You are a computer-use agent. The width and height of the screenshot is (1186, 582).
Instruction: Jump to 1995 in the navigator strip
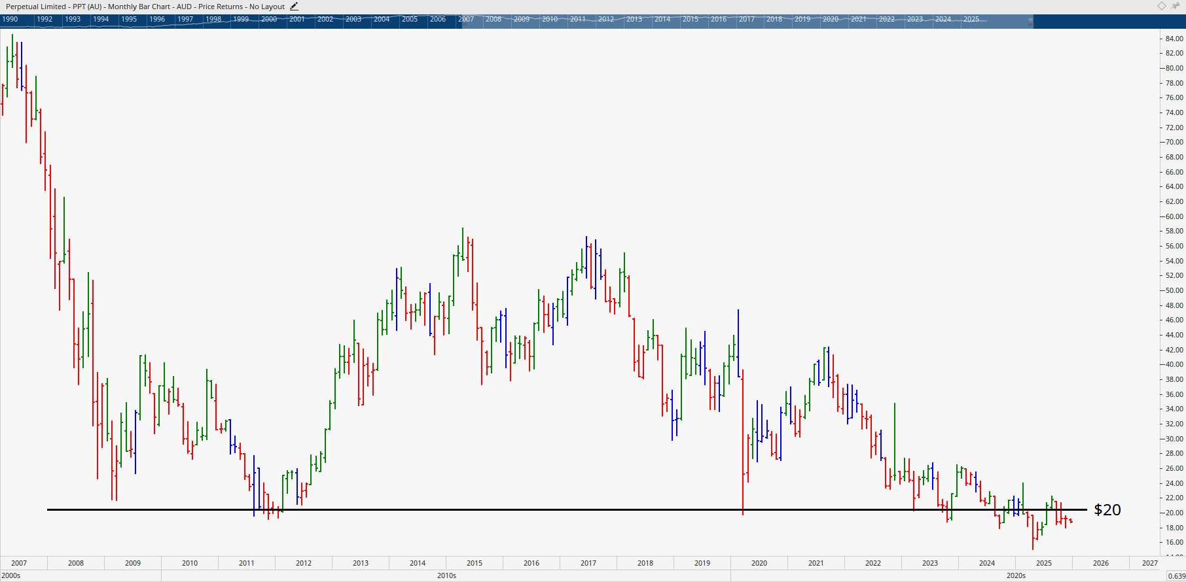tap(129, 19)
